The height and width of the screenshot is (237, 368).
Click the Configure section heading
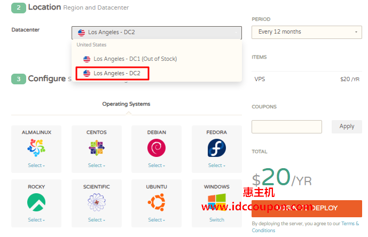[46, 78]
